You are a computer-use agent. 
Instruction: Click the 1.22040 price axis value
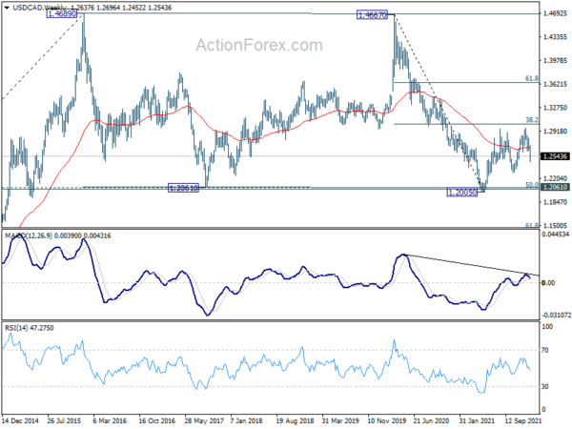click(555, 178)
